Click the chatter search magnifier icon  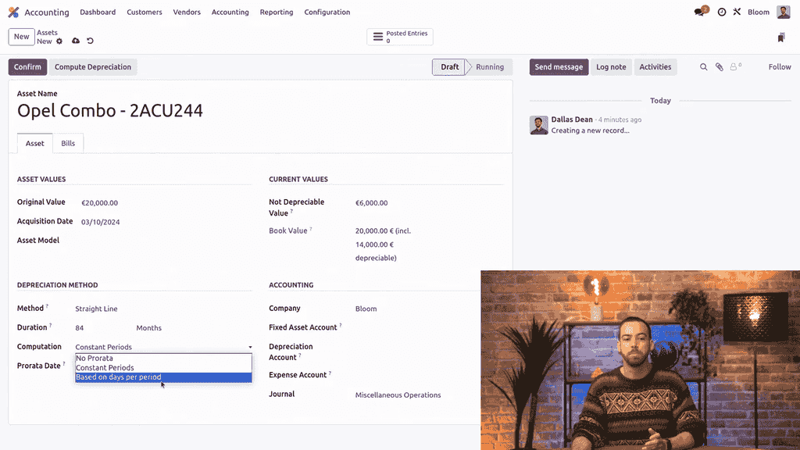703,67
